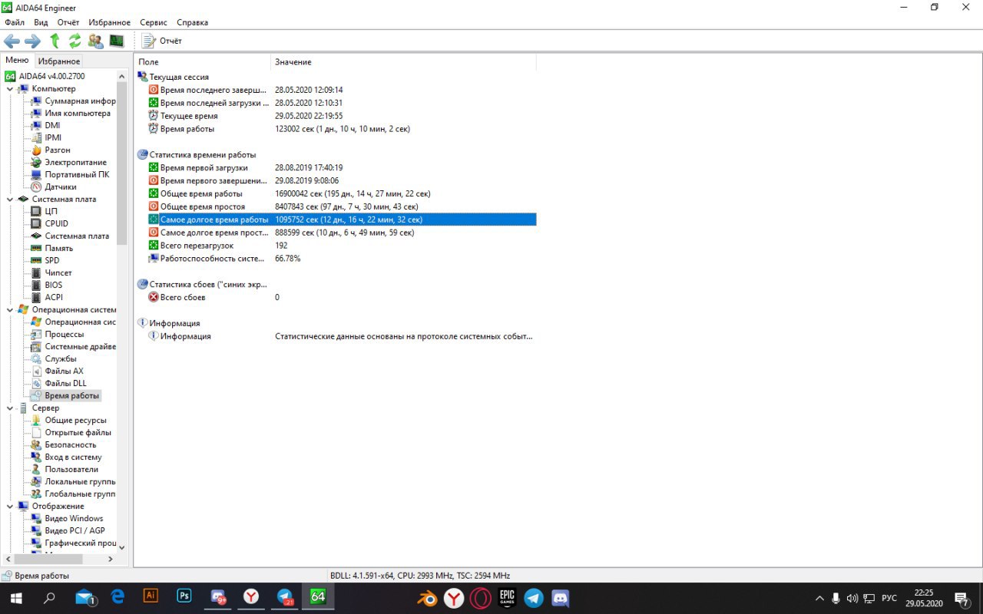Open the Память tree item
Viewport: 983px width, 614px height.
pyautogui.click(x=52, y=249)
